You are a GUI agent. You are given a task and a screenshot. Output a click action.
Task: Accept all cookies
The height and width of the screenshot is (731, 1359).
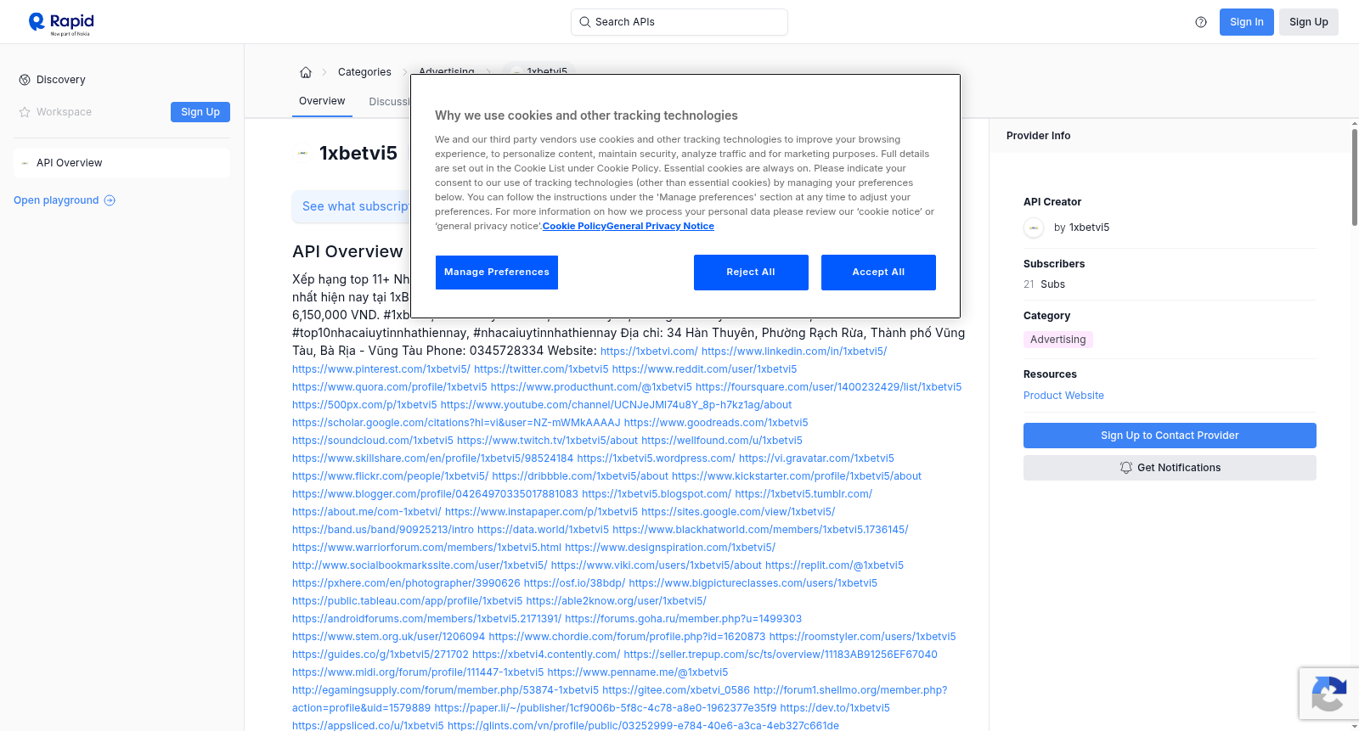pos(878,273)
